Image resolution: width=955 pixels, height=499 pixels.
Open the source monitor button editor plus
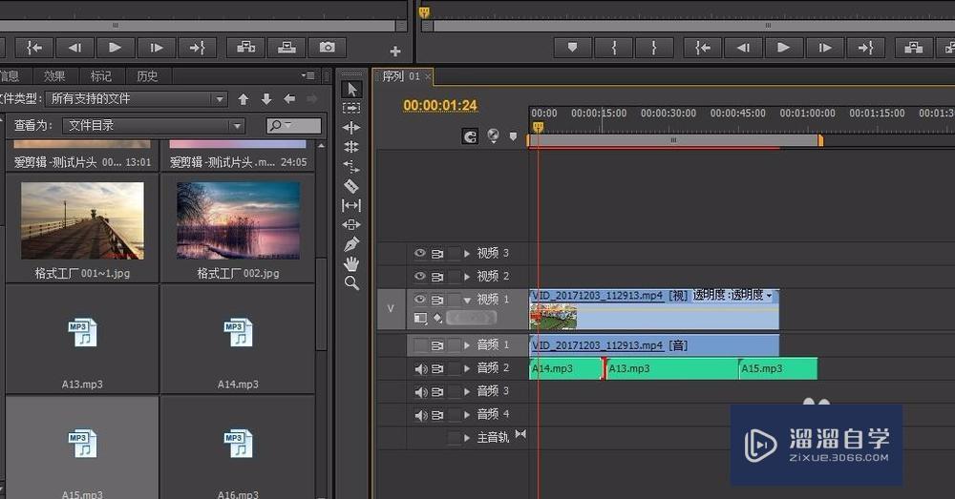(395, 52)
